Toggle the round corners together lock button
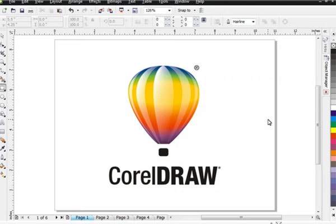 [204, 20]
